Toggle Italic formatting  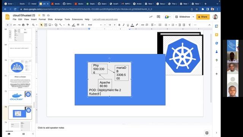tap(123, 25)
